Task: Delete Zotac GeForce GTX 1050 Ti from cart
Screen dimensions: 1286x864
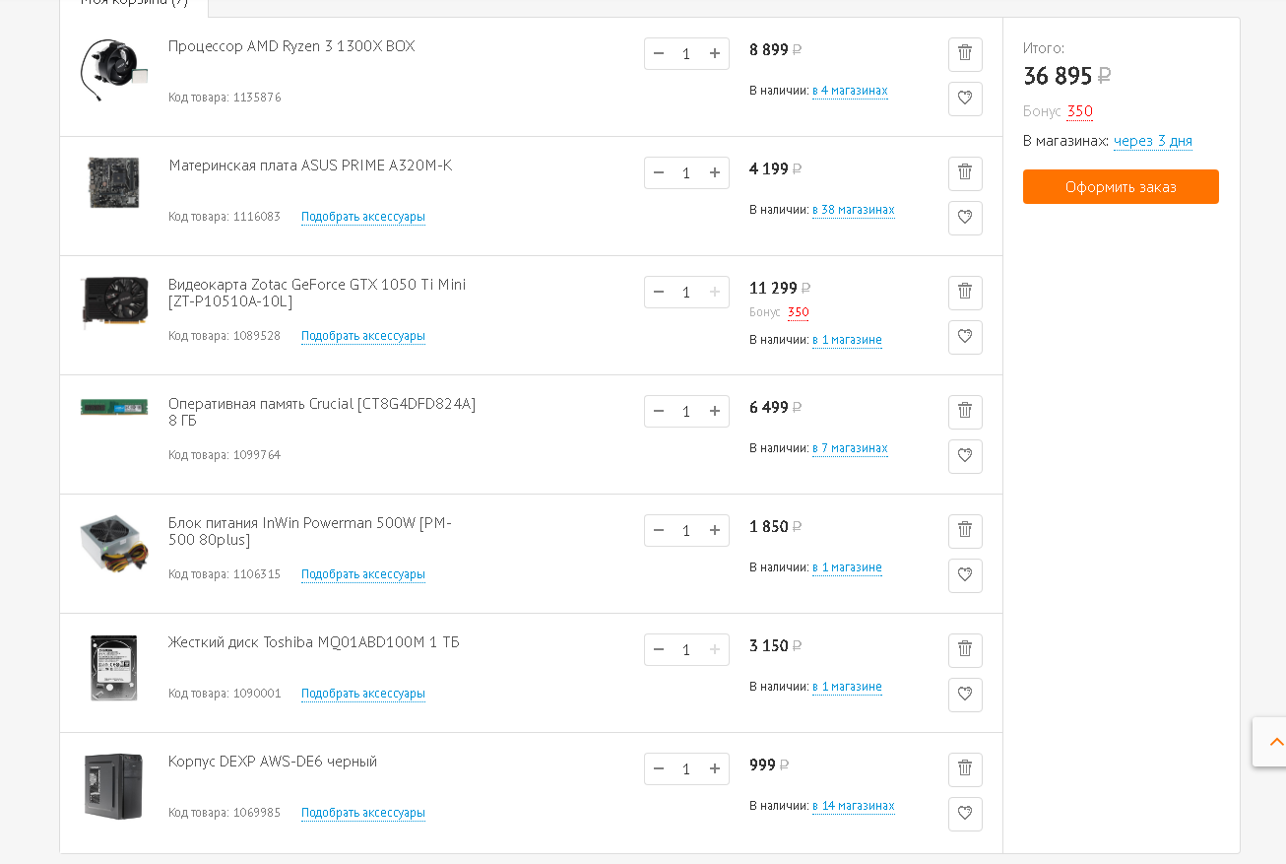Action: pyautogui.click(x=965, y=293)
